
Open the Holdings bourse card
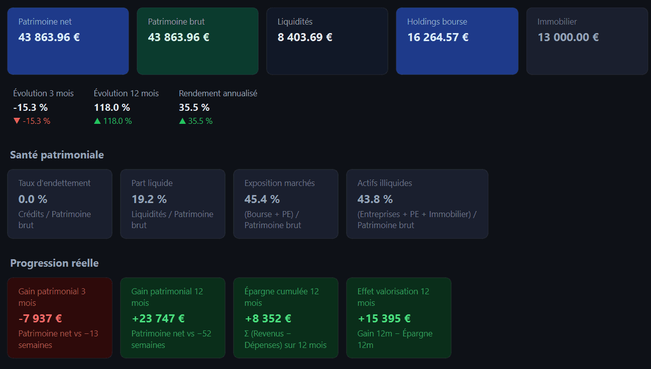(x=457, y=41)
